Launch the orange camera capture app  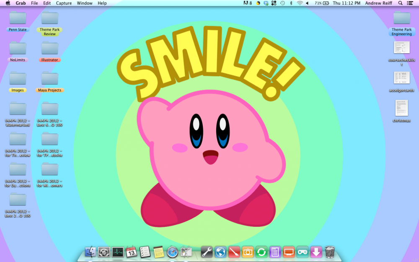tap(248, 252)
